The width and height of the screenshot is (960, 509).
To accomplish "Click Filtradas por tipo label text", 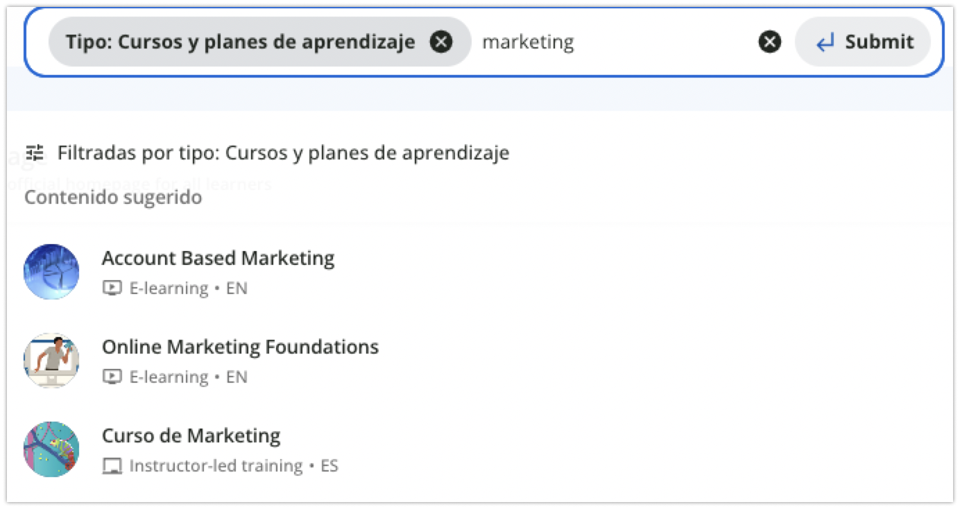I will (283, 153).
